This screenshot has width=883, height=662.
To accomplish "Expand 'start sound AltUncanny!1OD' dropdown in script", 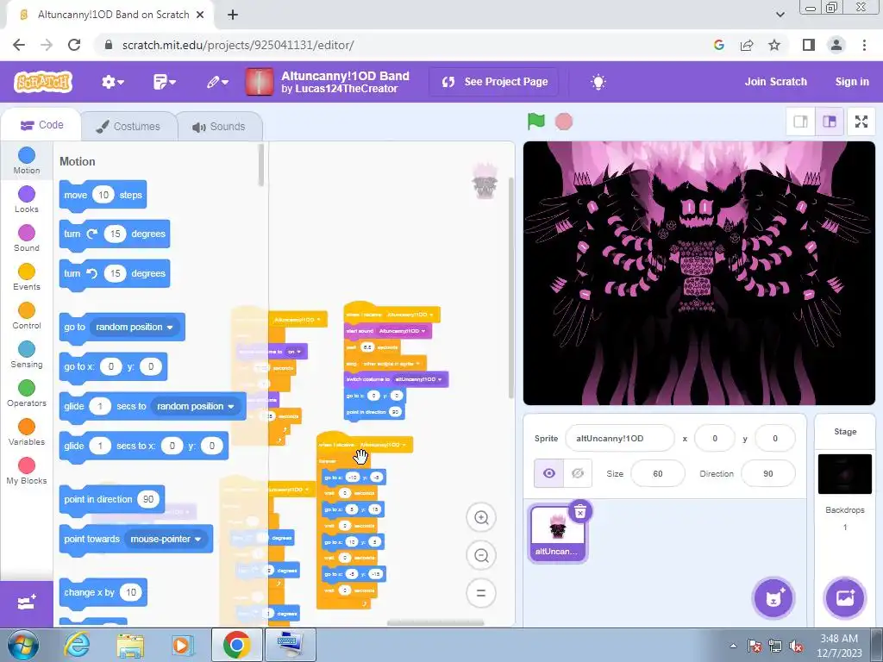I will point(402,331).
